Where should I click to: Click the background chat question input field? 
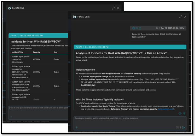pos(38,108)
